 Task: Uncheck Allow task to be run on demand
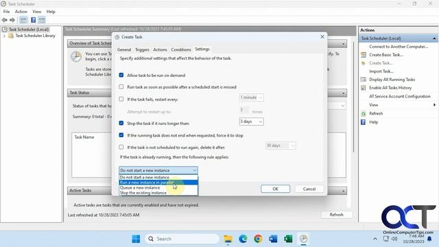point(121,75)
